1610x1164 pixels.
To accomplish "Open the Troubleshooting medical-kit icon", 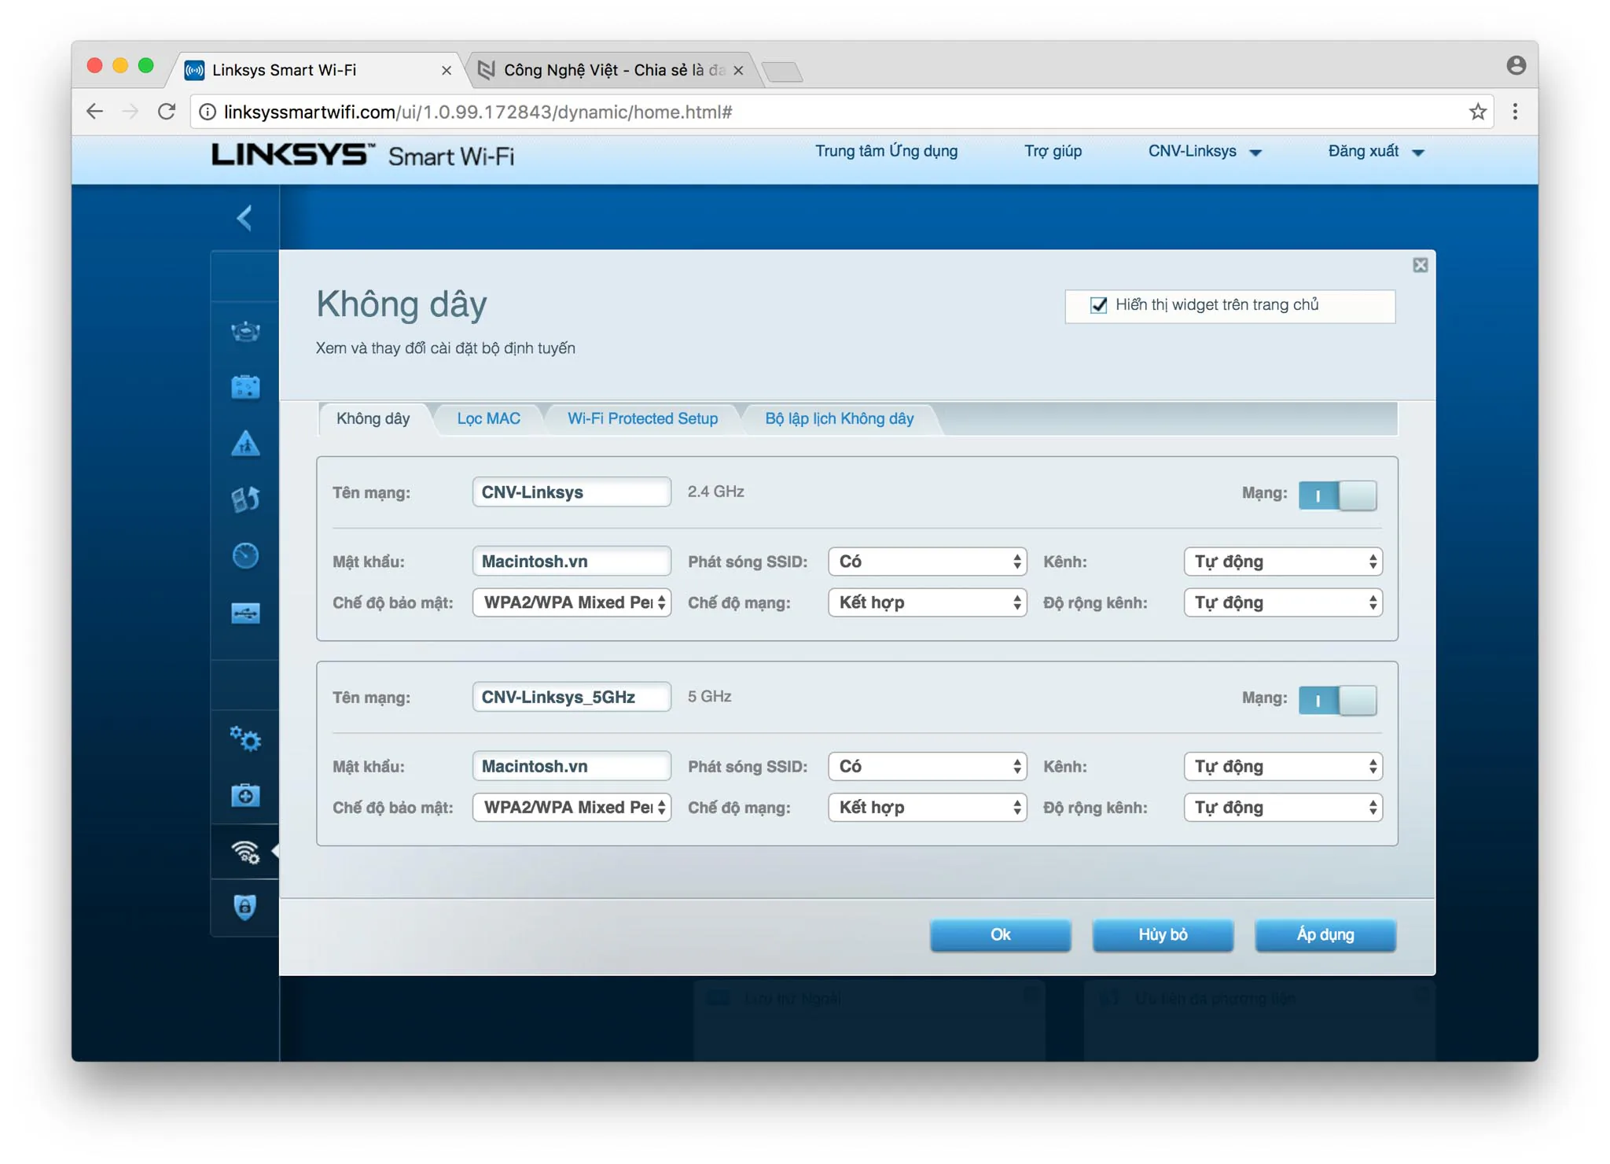I will (x=245, y=795).
